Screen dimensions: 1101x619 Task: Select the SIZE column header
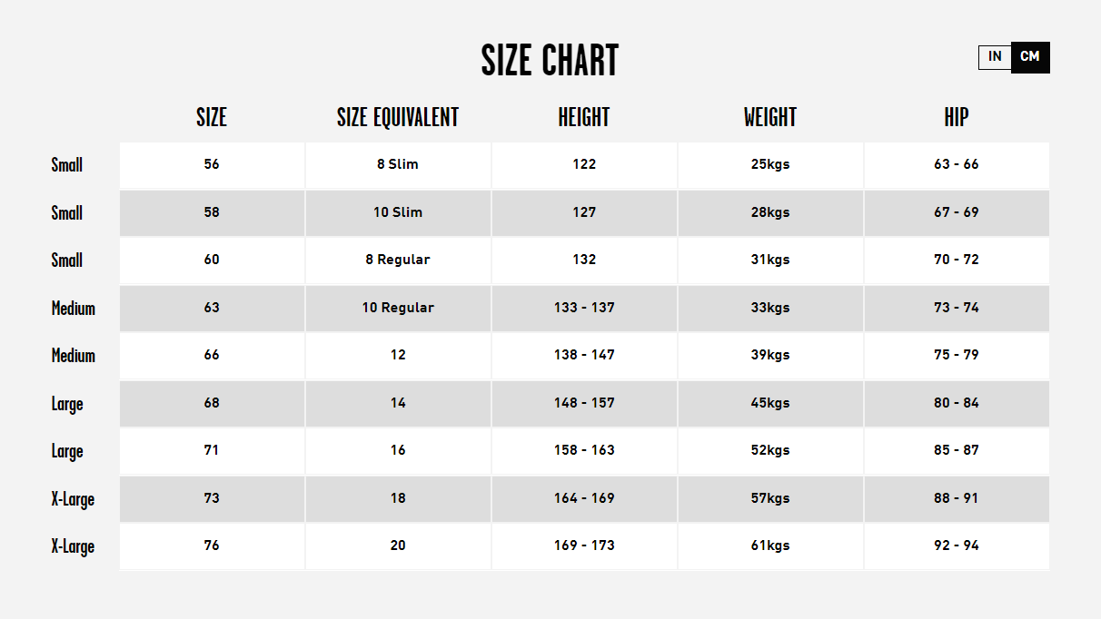coord(212,117)
